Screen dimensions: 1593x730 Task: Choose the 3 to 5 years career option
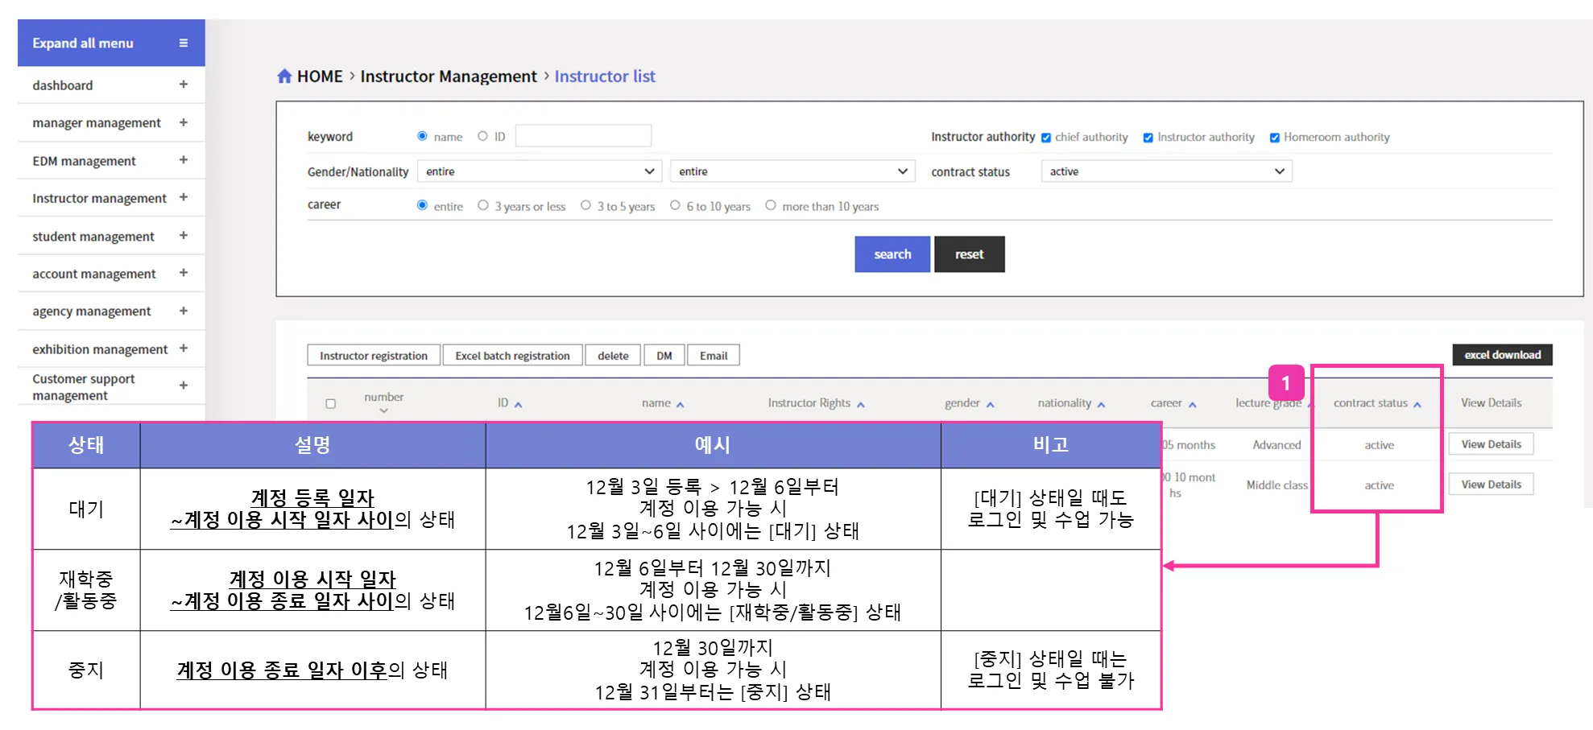585,205
